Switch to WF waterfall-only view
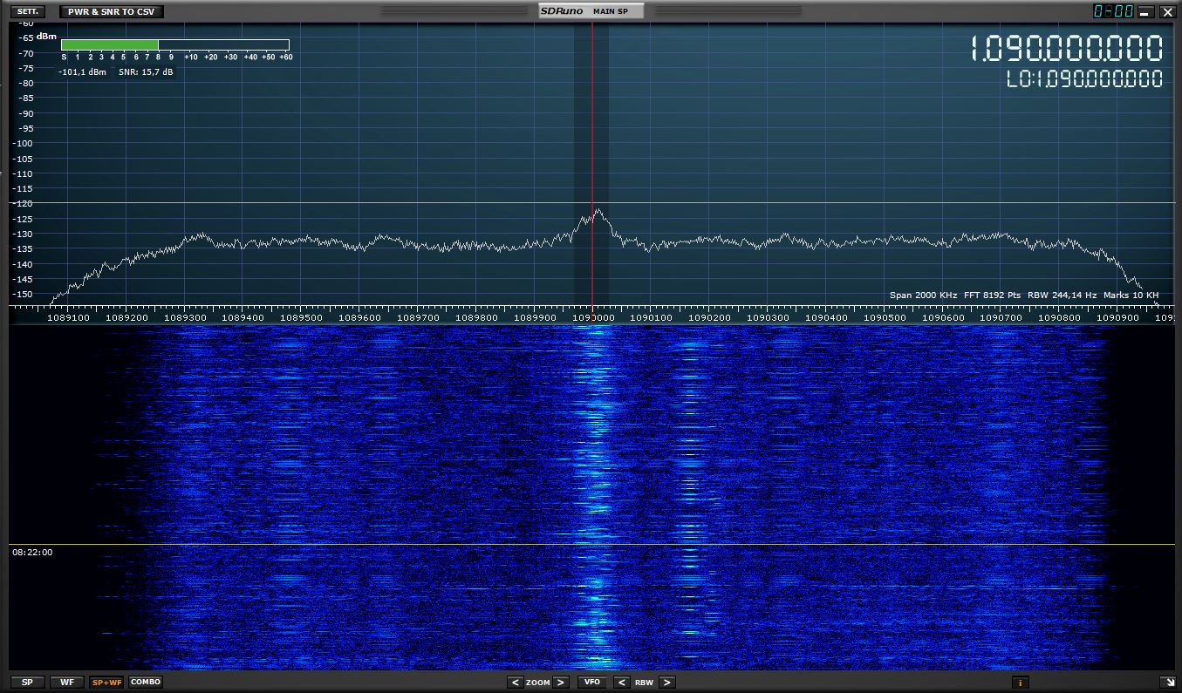The height and width of the screenshot is (693, 1182). coord(67,683)
